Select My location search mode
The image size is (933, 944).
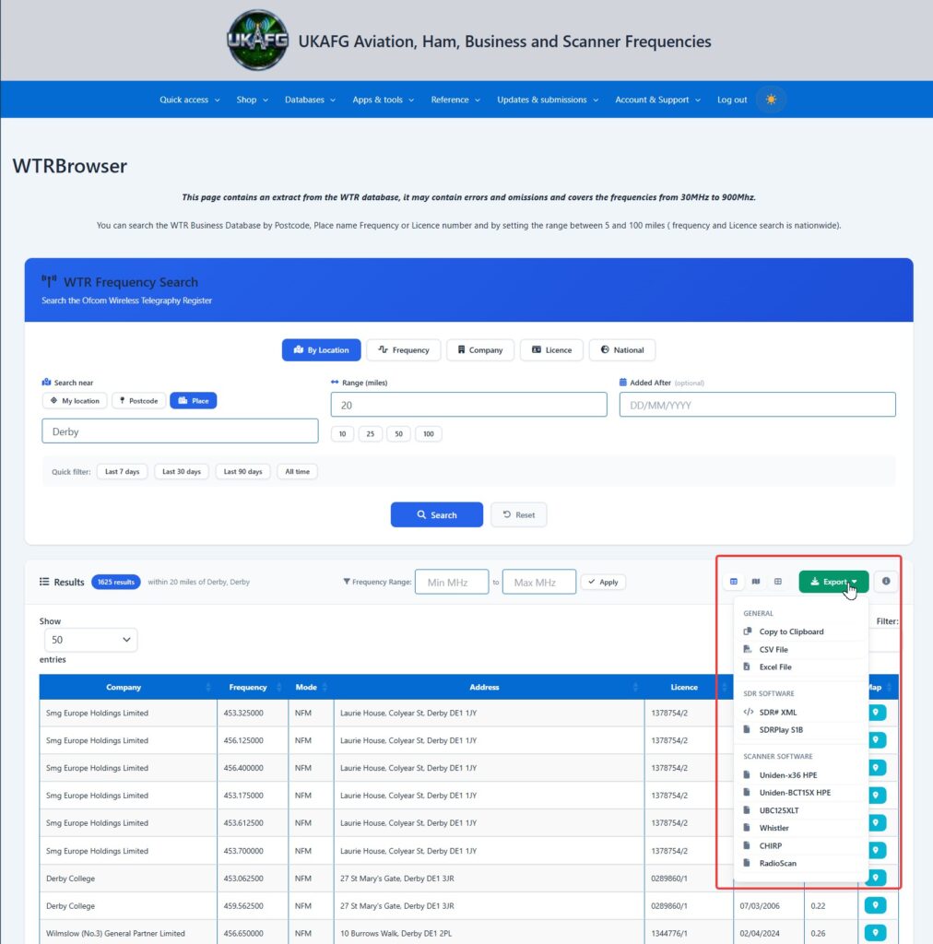(x=76, y=400)
